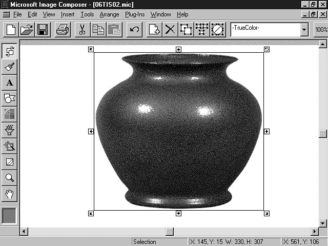Undo the last action with the arrow icon
The image size is (328, 246).
tap(134, 29)
